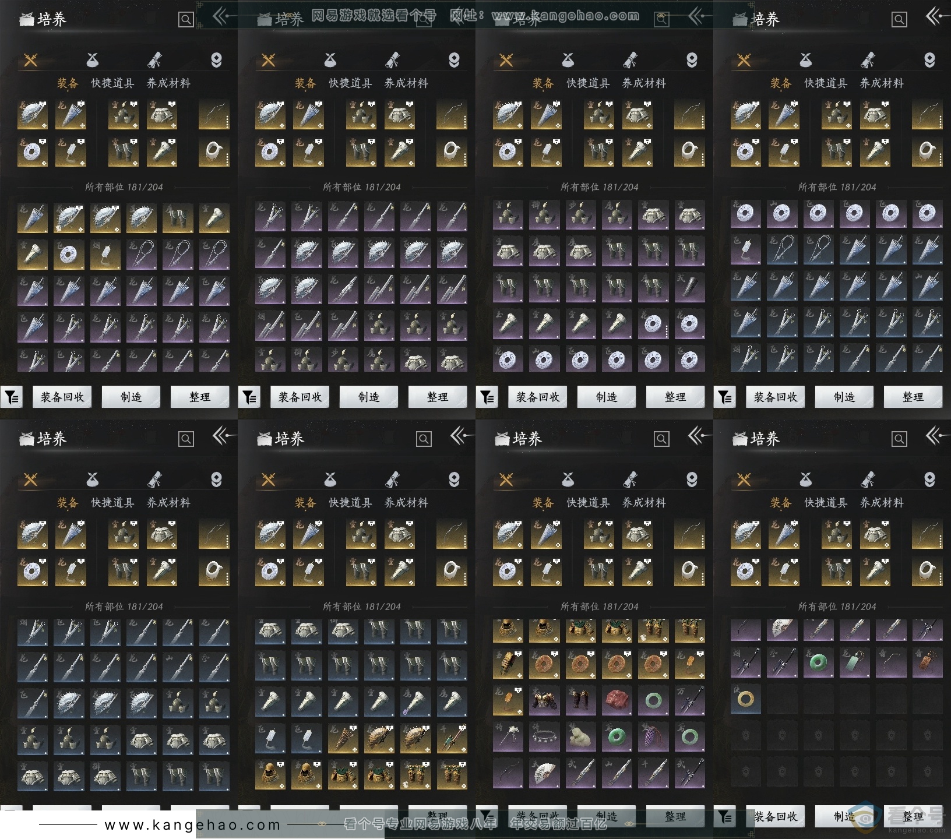Select pouch category icon in top-left panel
The width and height of the screenshot is (951, 839).
[93, 60]
